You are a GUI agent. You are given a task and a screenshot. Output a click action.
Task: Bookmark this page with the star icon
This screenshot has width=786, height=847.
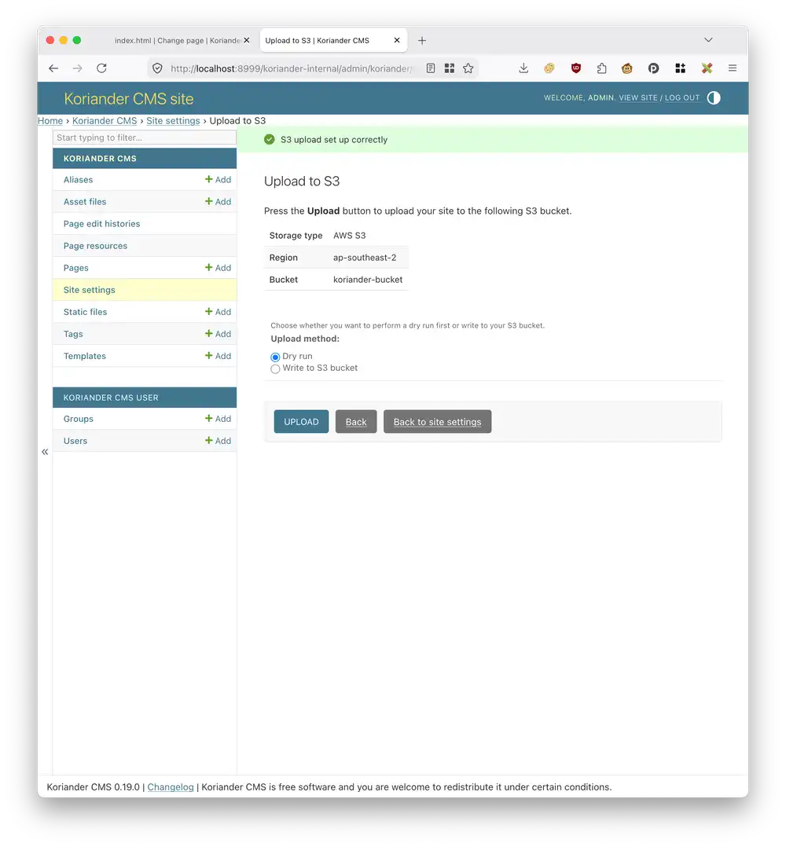[468, 68]
